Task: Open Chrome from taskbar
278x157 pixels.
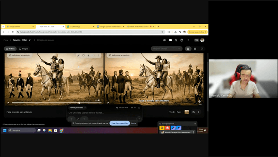Action: pos(61,131)
